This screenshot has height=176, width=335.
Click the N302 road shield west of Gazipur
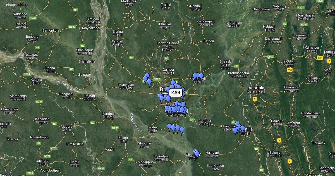[157, 79]
